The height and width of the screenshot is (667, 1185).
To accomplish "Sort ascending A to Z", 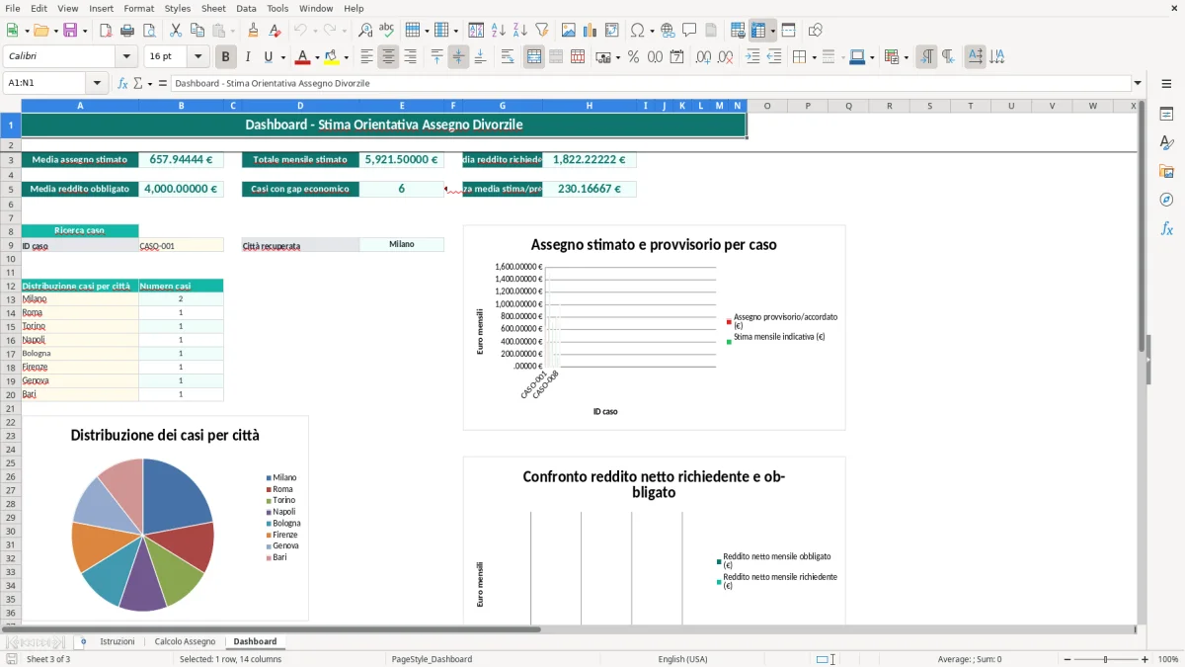I will tap(499, 31).
